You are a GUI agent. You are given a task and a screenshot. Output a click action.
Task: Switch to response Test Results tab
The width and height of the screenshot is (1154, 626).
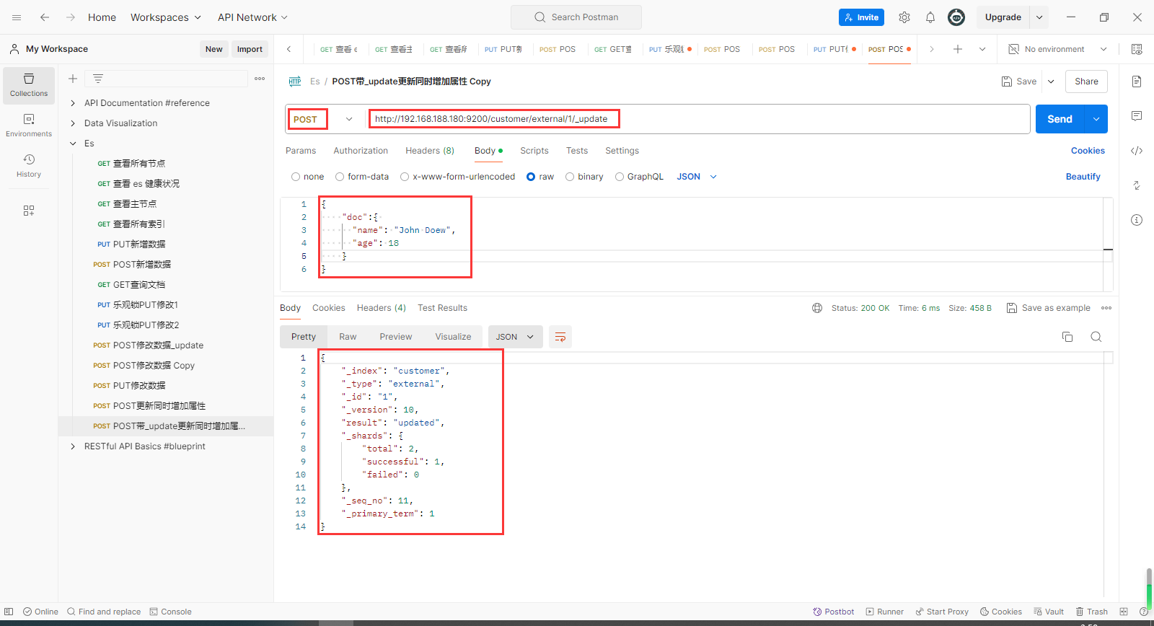click(443, 308)
